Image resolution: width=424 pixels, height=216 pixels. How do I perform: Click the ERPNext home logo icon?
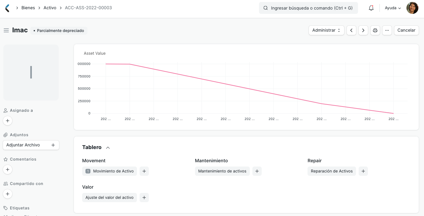click(8, 8)
